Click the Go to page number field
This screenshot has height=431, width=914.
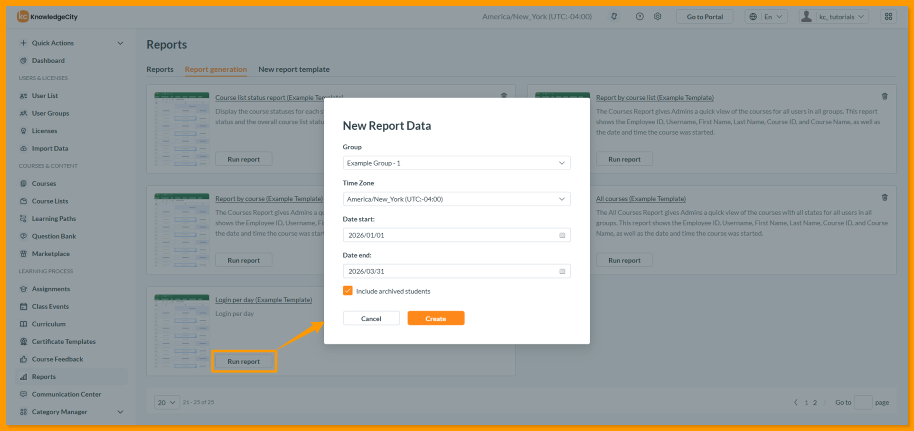(x=863, y=403)
